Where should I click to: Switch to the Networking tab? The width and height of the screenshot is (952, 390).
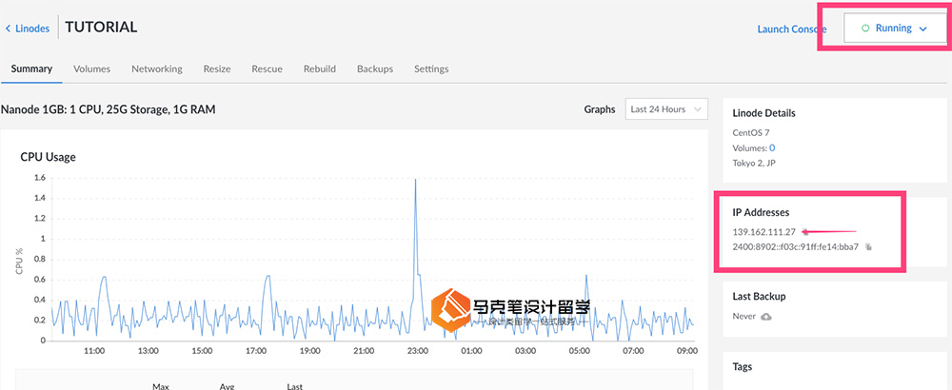pyautogui.click(x=157, y=69)
